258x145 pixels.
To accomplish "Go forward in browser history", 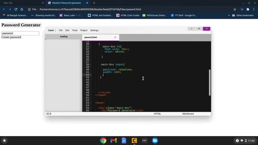I will pos(10,9).
